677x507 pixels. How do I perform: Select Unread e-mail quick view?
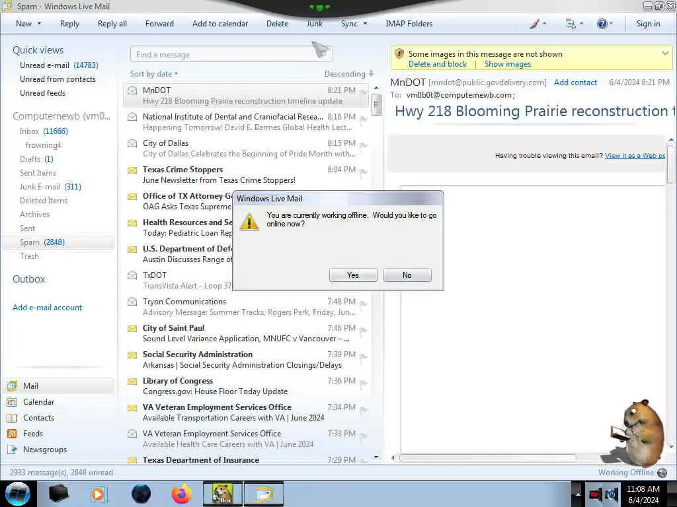coord(59,65)
